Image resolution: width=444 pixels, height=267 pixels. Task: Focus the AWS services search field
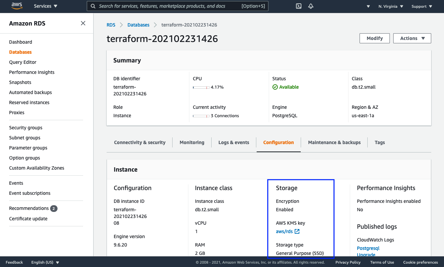(x=178, y=6)
